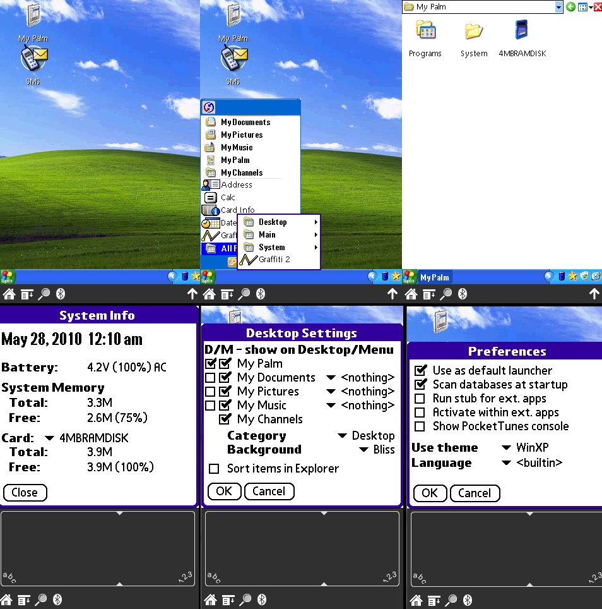Image resolution: width=602 pixels, height=609 pixels.
Task: Expand the Desktop submenu entry
Action: click(x=280, y=222)
